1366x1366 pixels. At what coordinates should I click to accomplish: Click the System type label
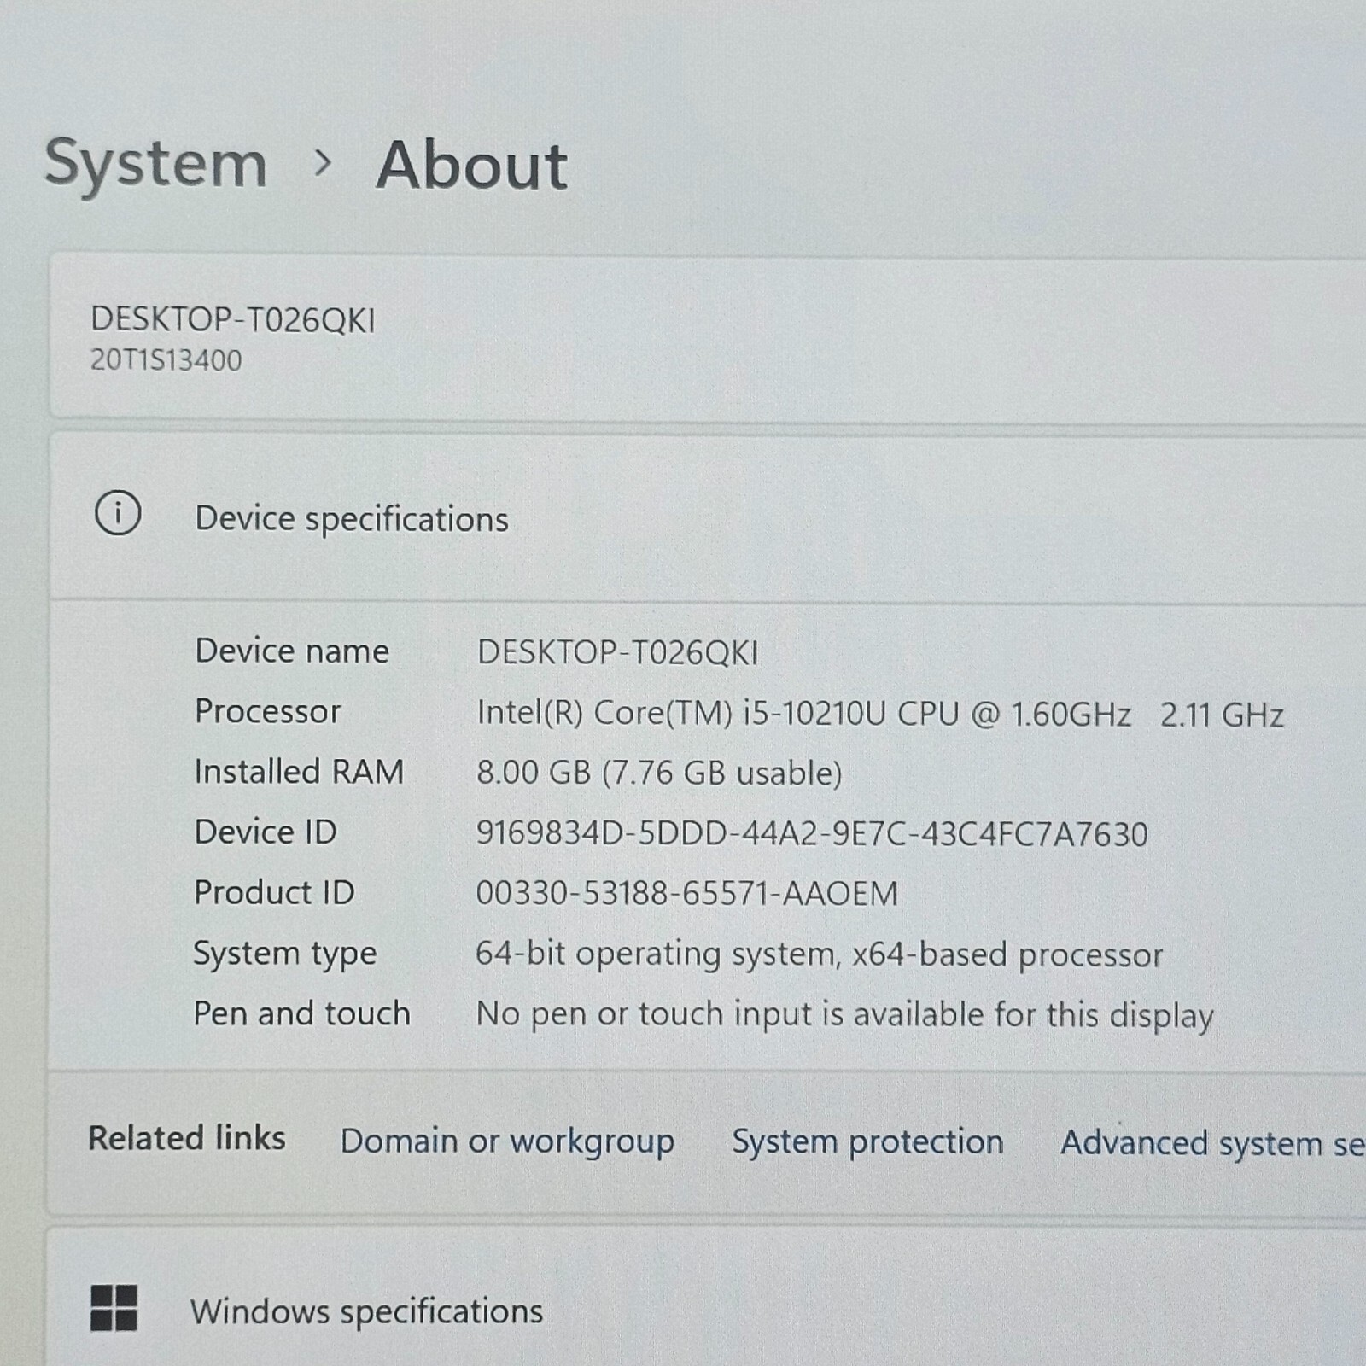(x=285, y=954)
